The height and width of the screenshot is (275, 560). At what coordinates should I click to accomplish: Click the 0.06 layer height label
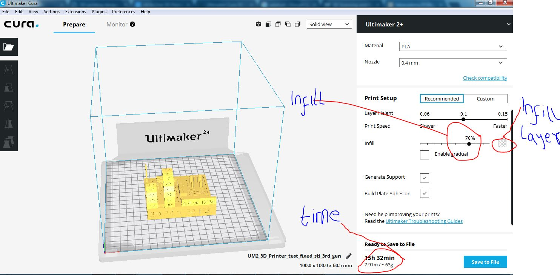pos(425,114)
